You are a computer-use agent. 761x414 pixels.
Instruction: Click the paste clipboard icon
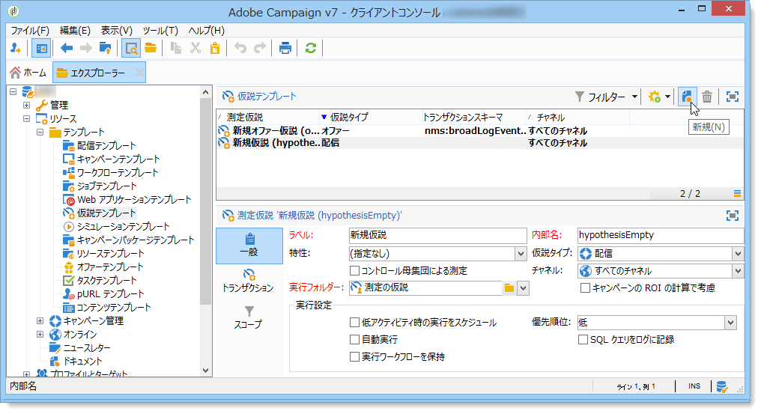coord(214,48)
